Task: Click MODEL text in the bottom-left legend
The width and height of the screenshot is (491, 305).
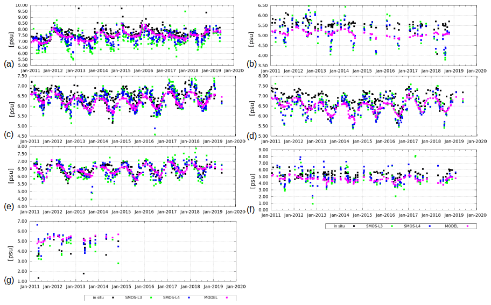Action: (x=211, y=297)
